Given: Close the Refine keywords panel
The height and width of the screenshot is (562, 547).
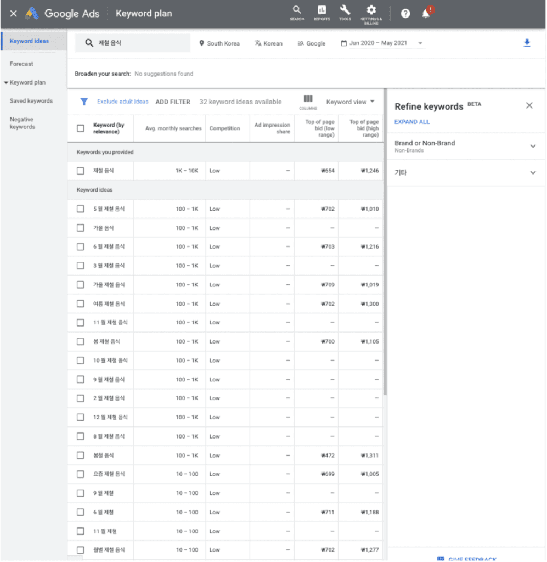Looking at the screenshot, I should click(529, 106).
